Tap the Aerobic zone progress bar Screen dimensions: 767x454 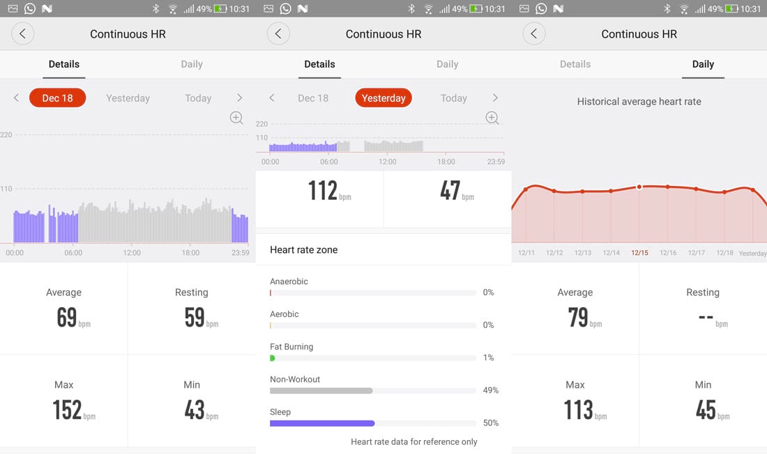point(373,325)
